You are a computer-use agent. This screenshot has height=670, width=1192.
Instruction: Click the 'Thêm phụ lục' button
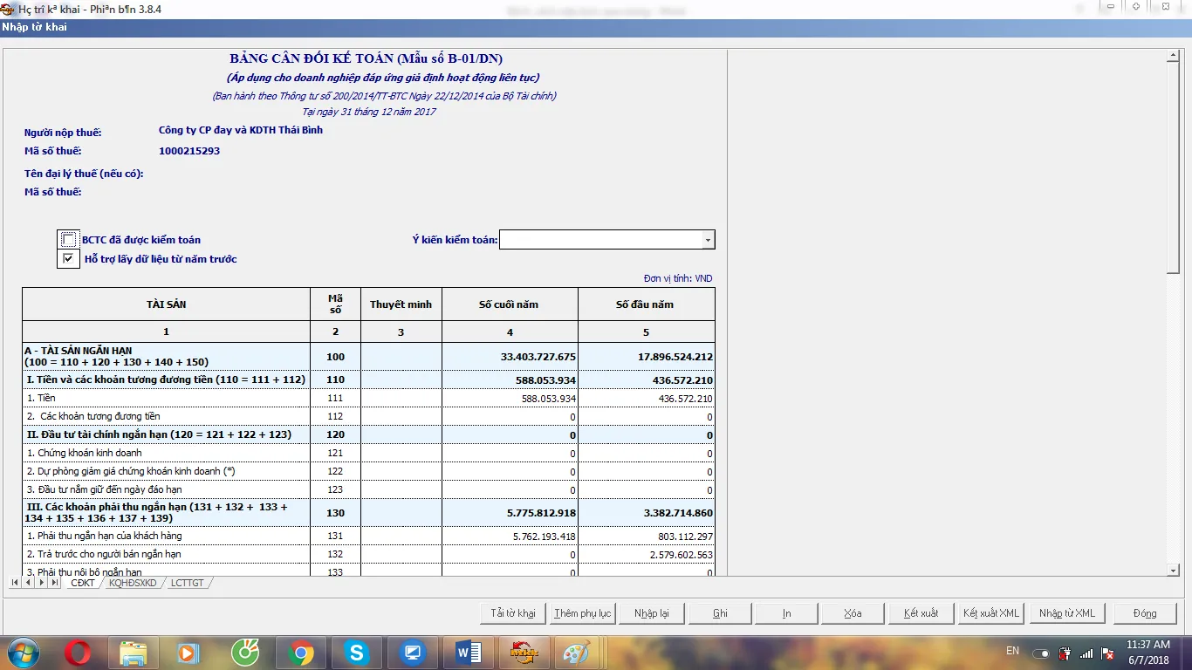582,613
